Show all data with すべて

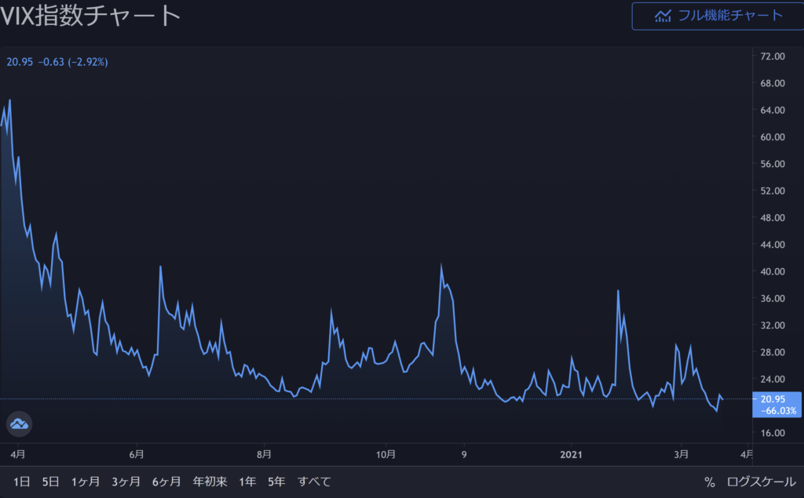pyautogui.click(x=314, y=482)
